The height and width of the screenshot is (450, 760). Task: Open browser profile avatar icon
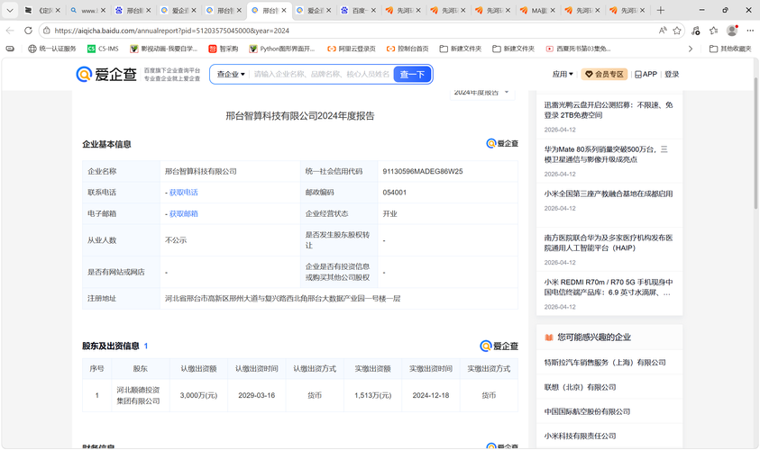[x=732, y=30]
